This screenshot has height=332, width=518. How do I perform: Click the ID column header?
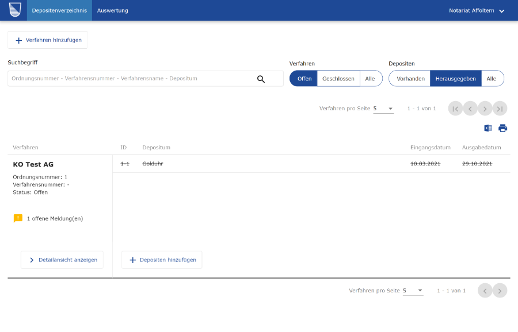pyautogui.click(x=124, y=148)
